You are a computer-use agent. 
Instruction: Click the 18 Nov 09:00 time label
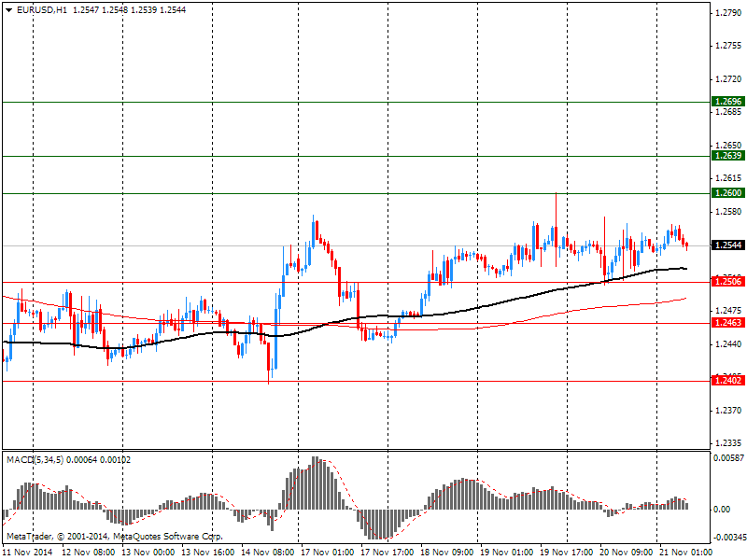[447, 553]
